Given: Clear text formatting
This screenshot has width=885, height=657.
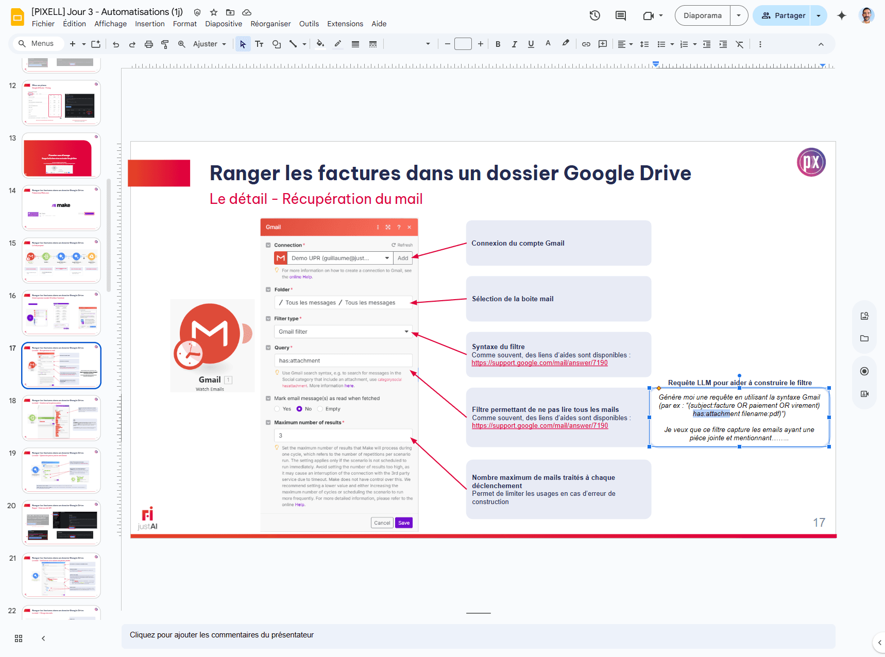Looking at the screenshot, I should pyautogui.click(x=740, y=44).
